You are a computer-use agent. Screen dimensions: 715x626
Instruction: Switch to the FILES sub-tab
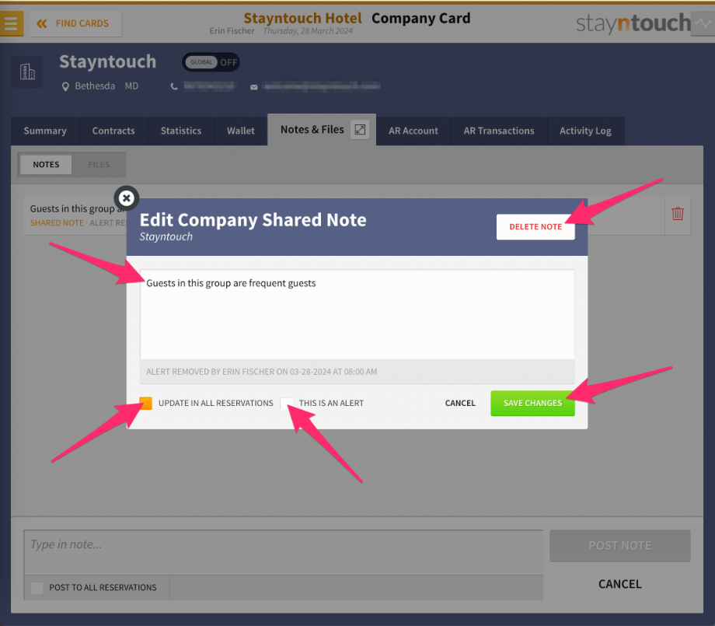tap(99, 165)
